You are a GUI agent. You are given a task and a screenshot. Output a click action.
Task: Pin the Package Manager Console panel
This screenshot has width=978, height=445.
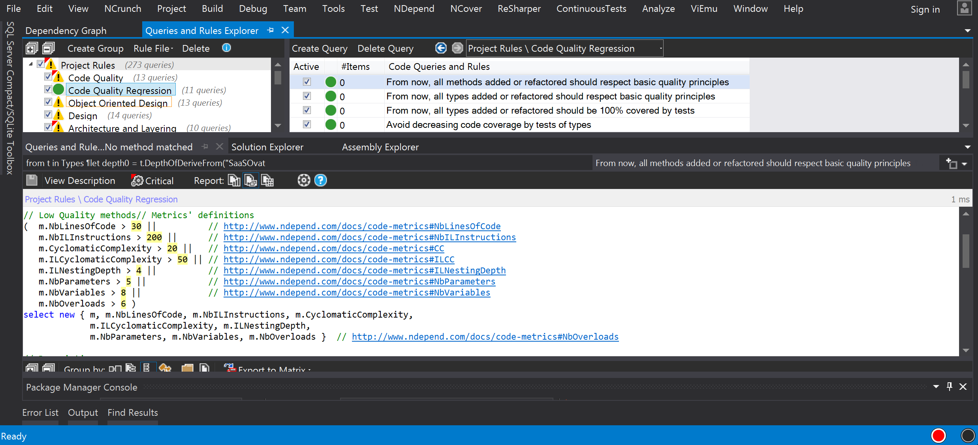click(x=950, y=387)
